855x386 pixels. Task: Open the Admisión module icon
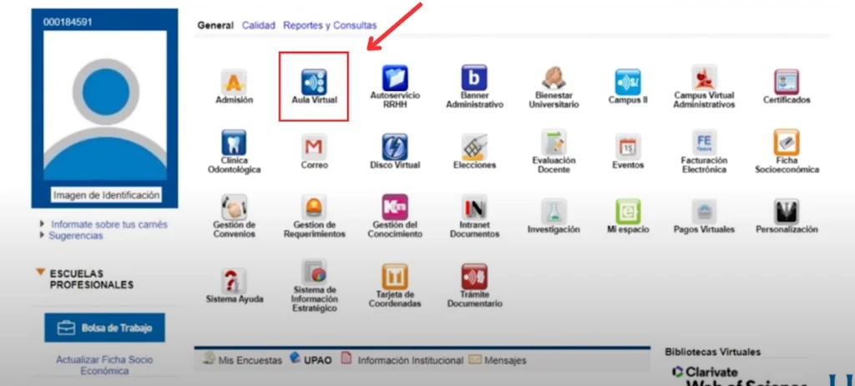(x=234, y=83)
